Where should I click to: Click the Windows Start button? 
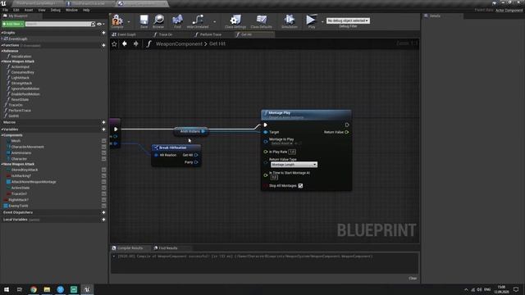[7, 289]
